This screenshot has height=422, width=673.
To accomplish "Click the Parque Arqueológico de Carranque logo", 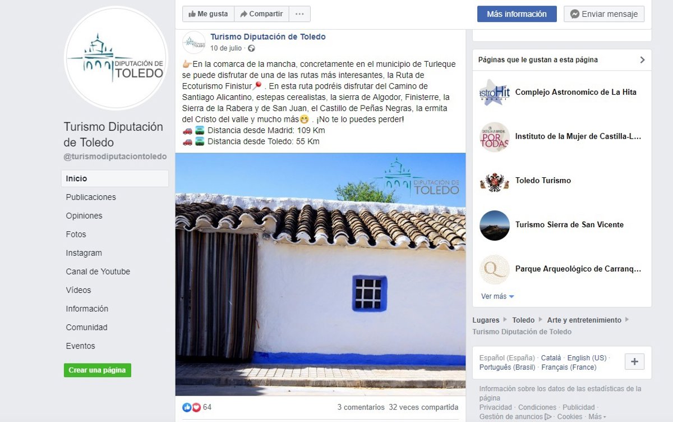I will pyautogui.click(x=495, y=269).
